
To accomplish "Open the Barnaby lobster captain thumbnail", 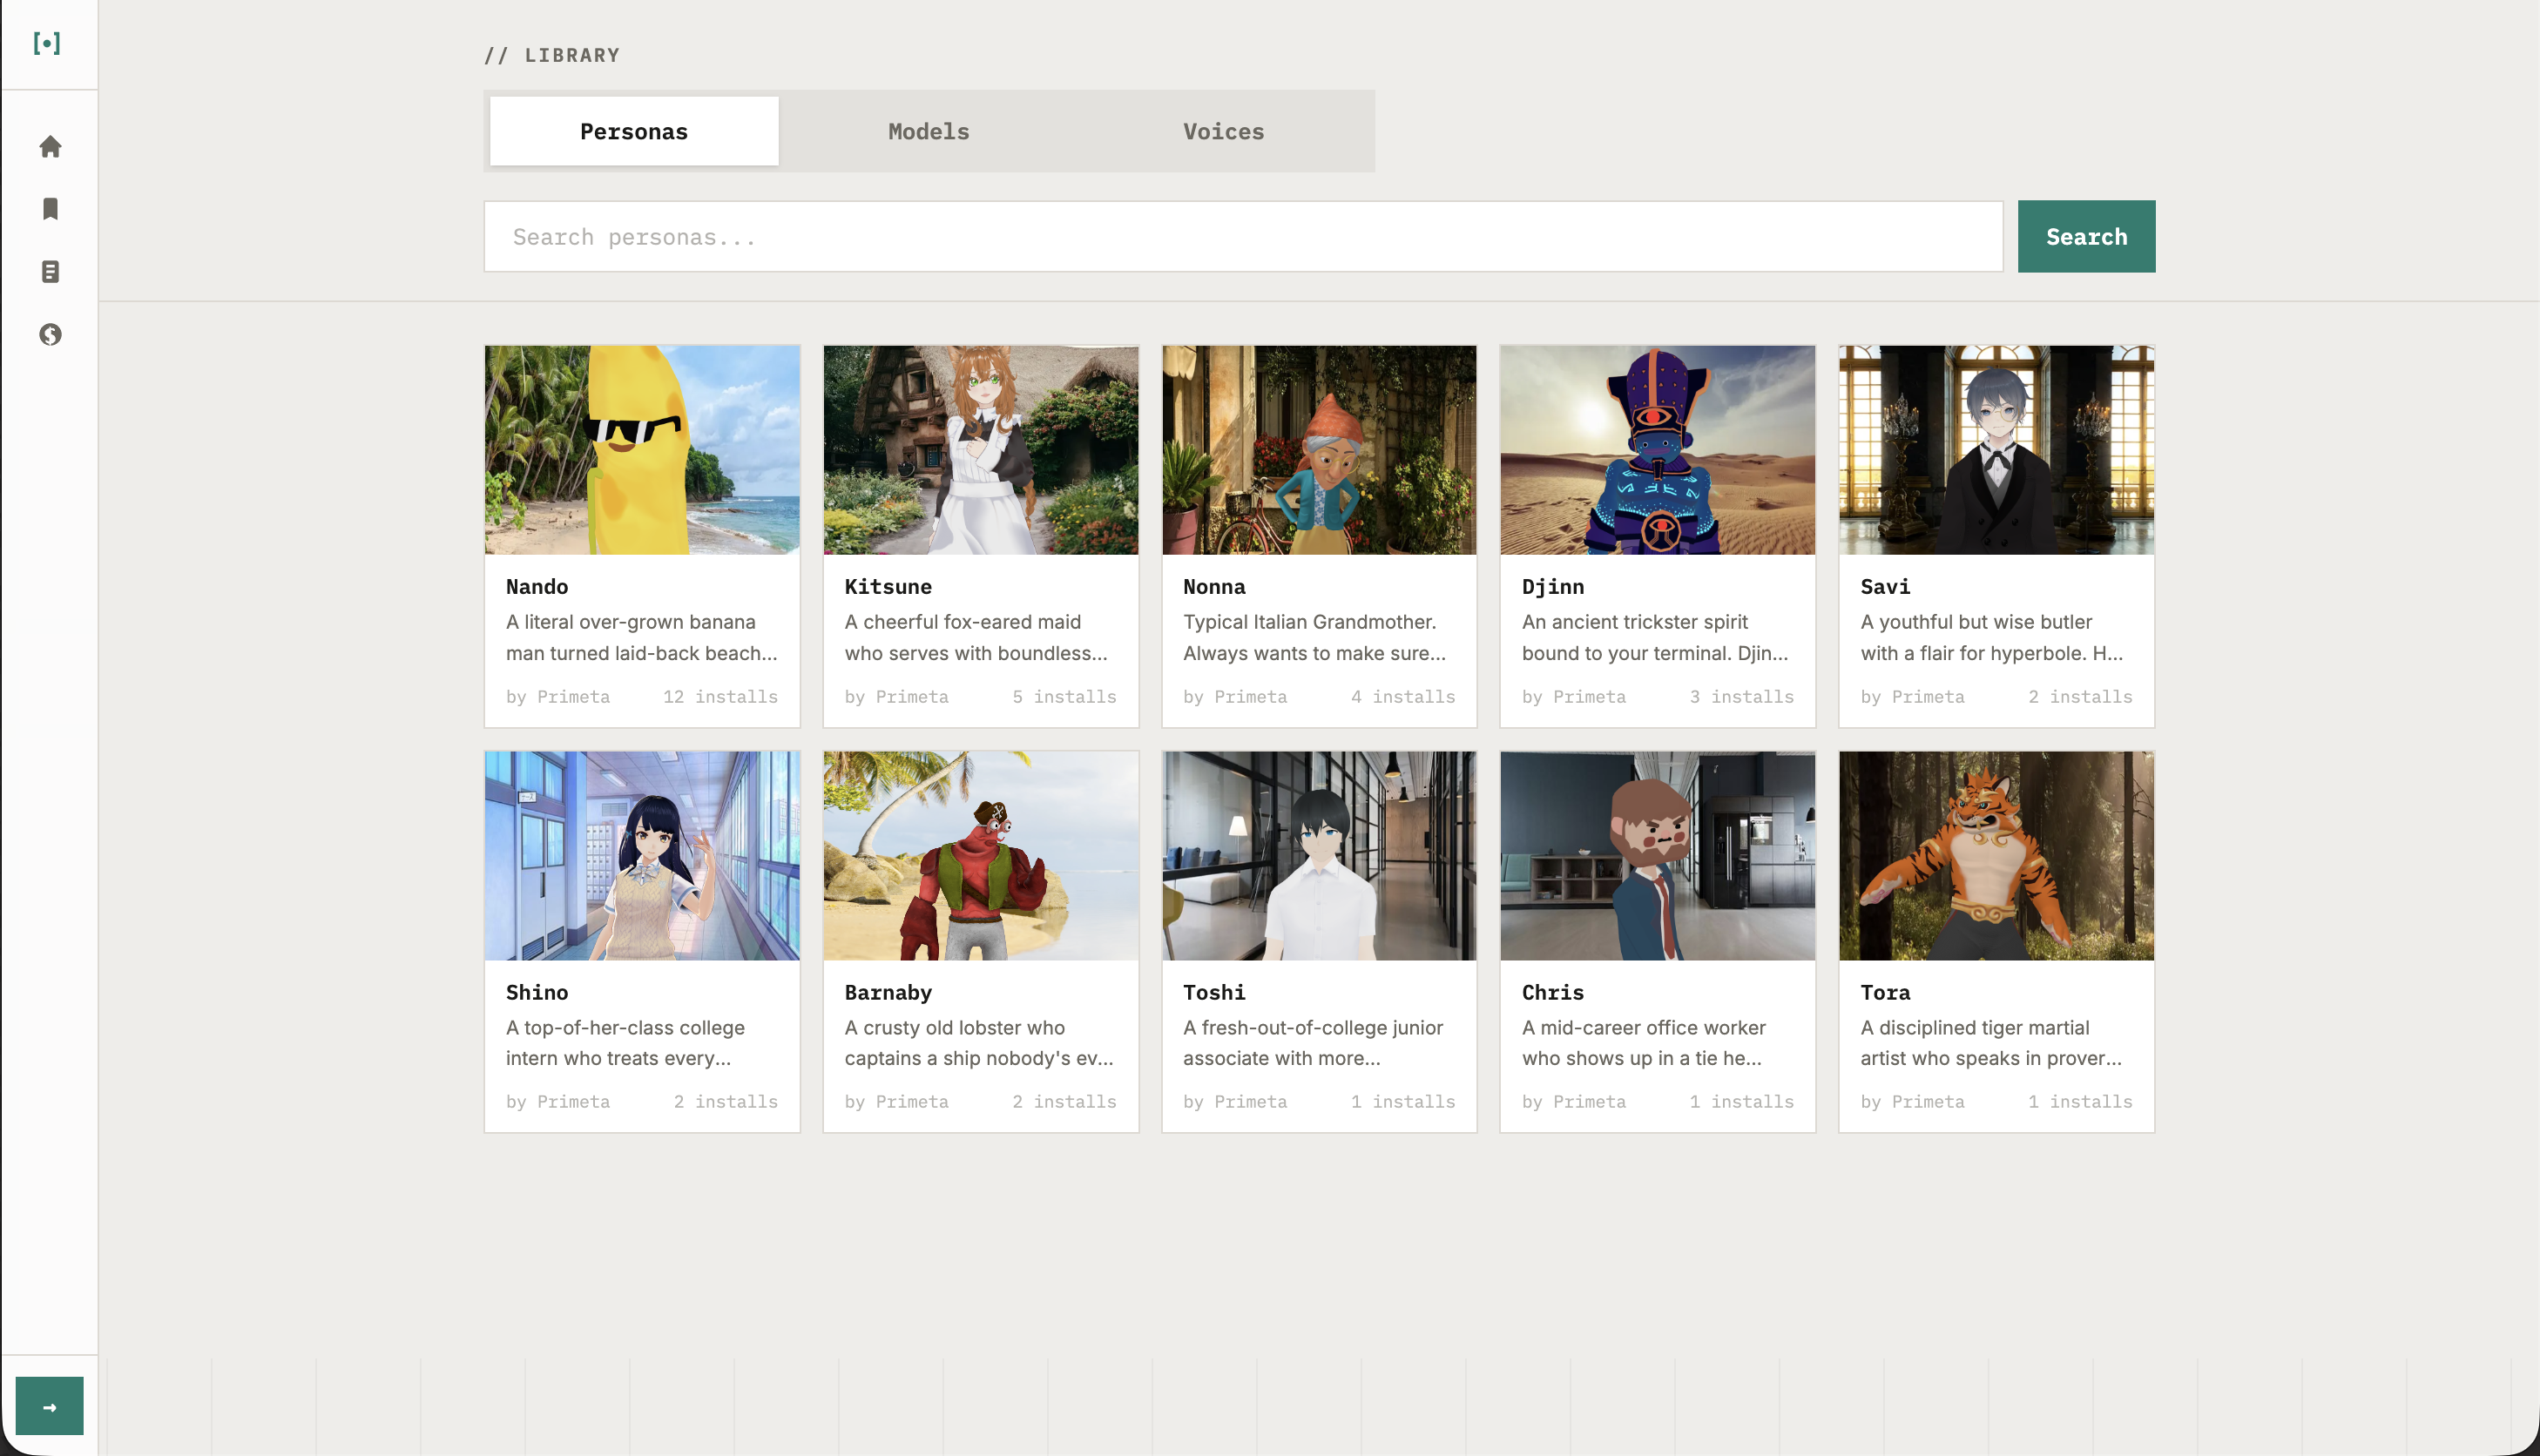I will [980, 855].
